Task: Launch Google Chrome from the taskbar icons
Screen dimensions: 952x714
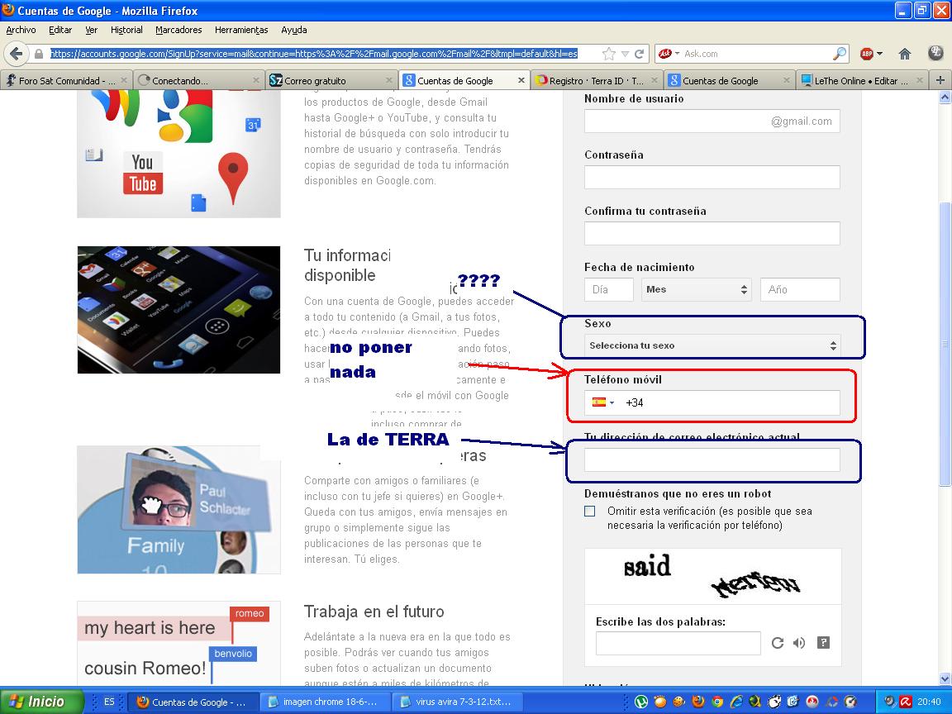Action: pyautogui.click(x=717, y=702)
